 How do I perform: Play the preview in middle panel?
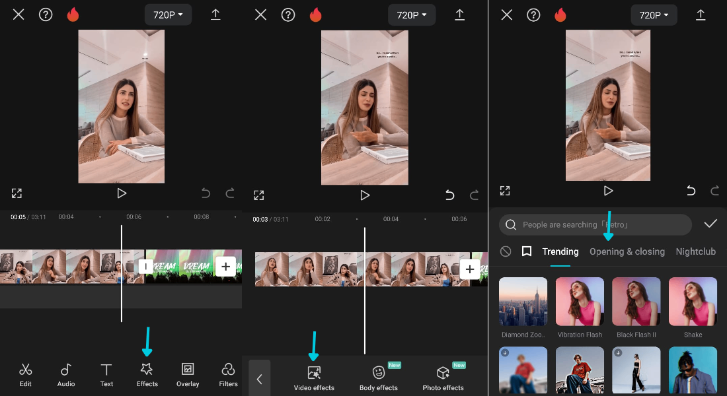[x=365, y=195]
